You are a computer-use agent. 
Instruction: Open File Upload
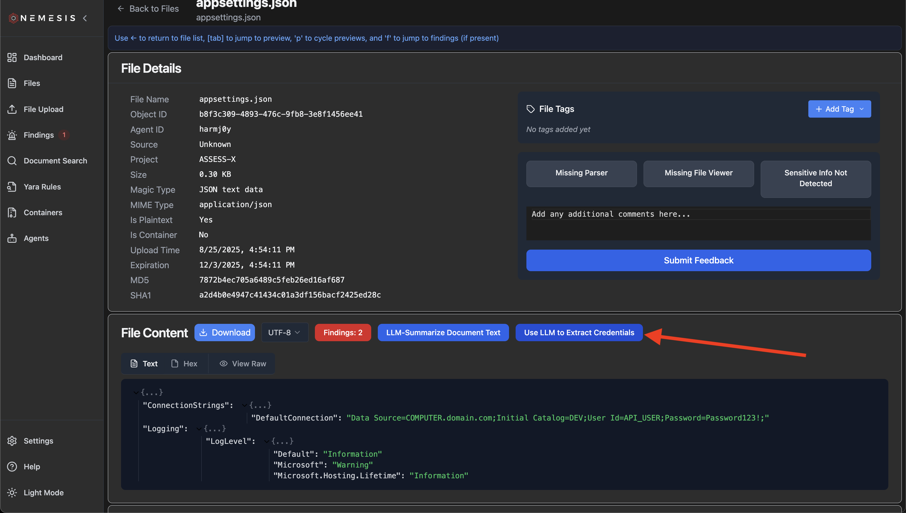coord(43,109)
